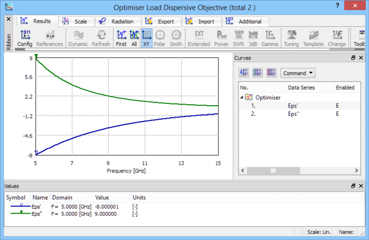This screenshot has width=369, height=240.
Task: Toggle Enabled state of the Eps' curve
Action: pos(337,106)
